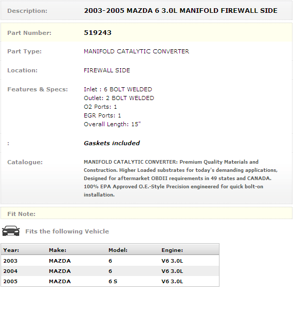Click the Gaskets included note
Screen dimensions: 293x315
tap(112, 143)
